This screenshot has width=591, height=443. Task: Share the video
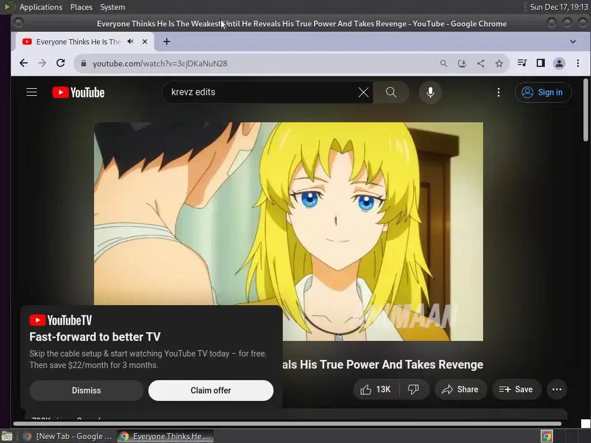(461, 389)
